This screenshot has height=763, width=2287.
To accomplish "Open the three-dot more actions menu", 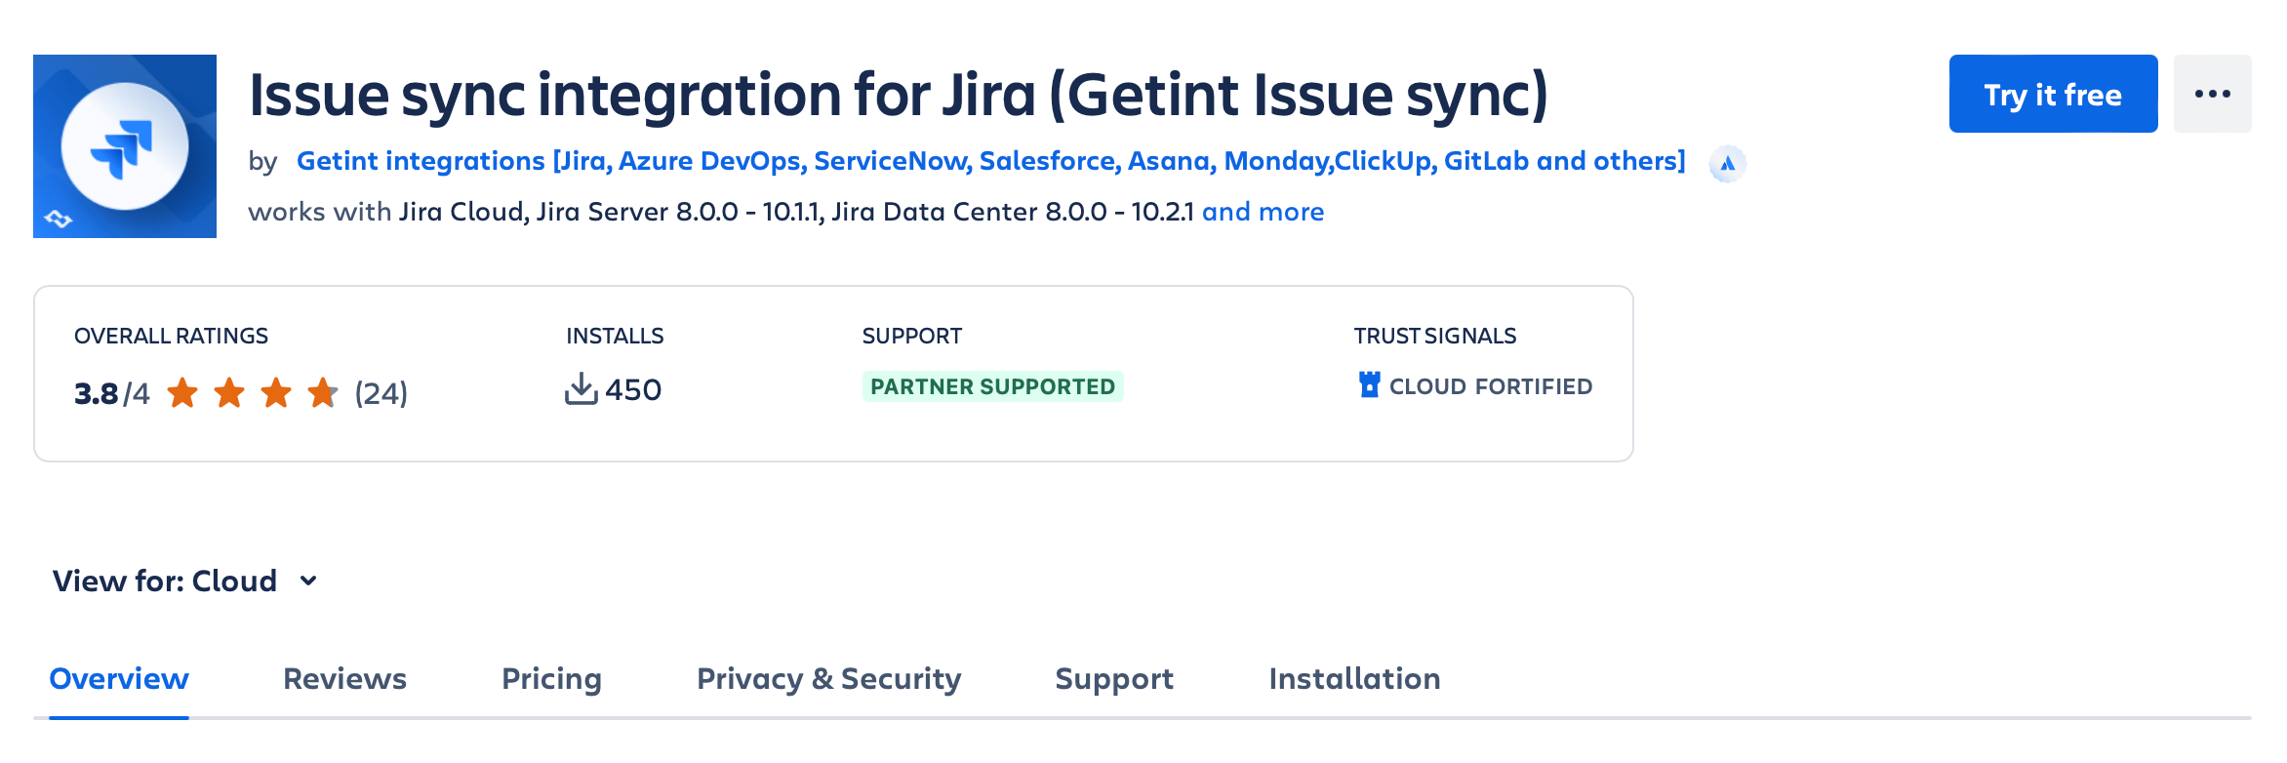I will click(2212, 94).
